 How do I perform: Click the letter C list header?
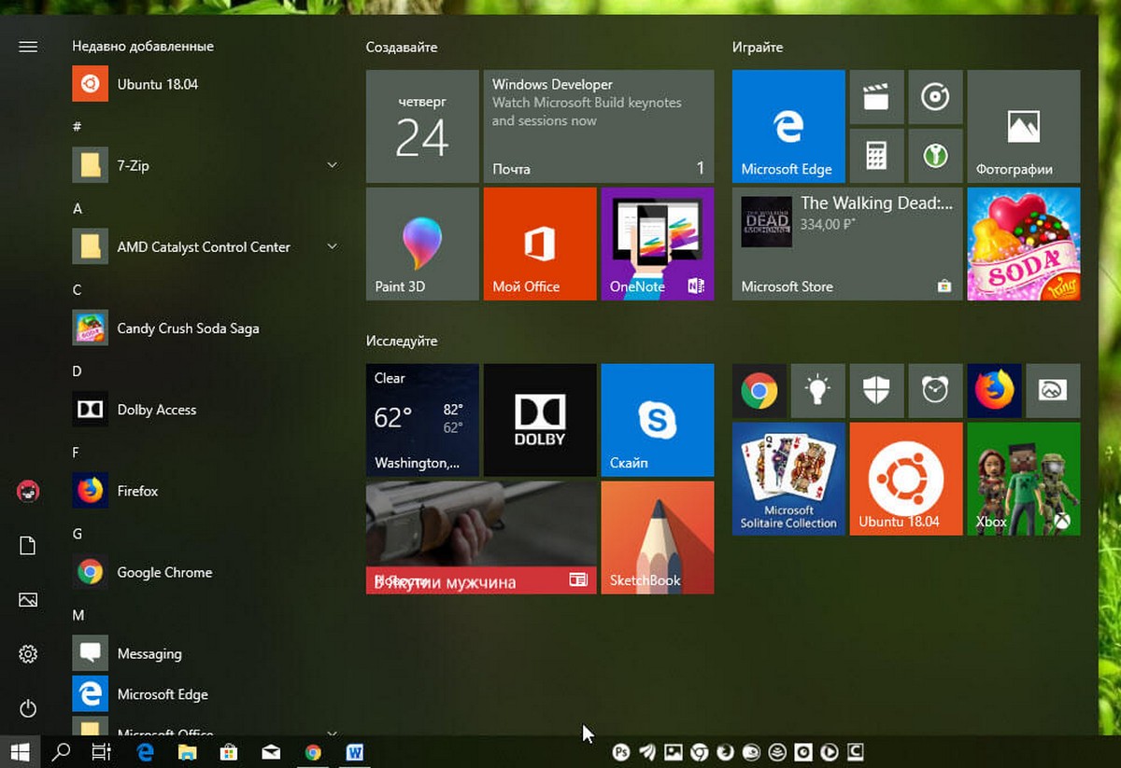pyautogui.click(x=78, y=290)
